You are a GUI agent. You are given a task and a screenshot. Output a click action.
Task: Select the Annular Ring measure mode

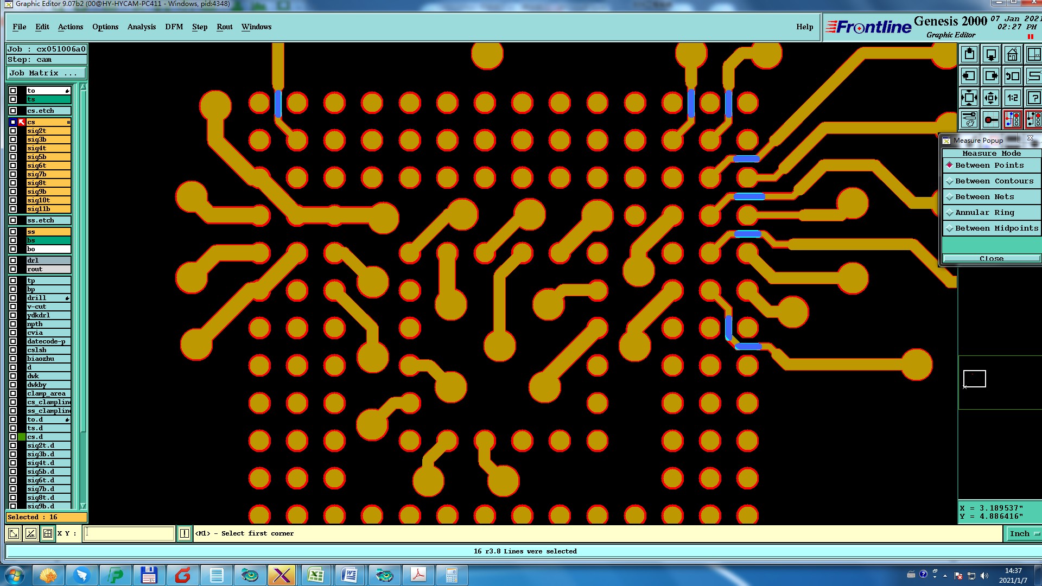point(984,213)
